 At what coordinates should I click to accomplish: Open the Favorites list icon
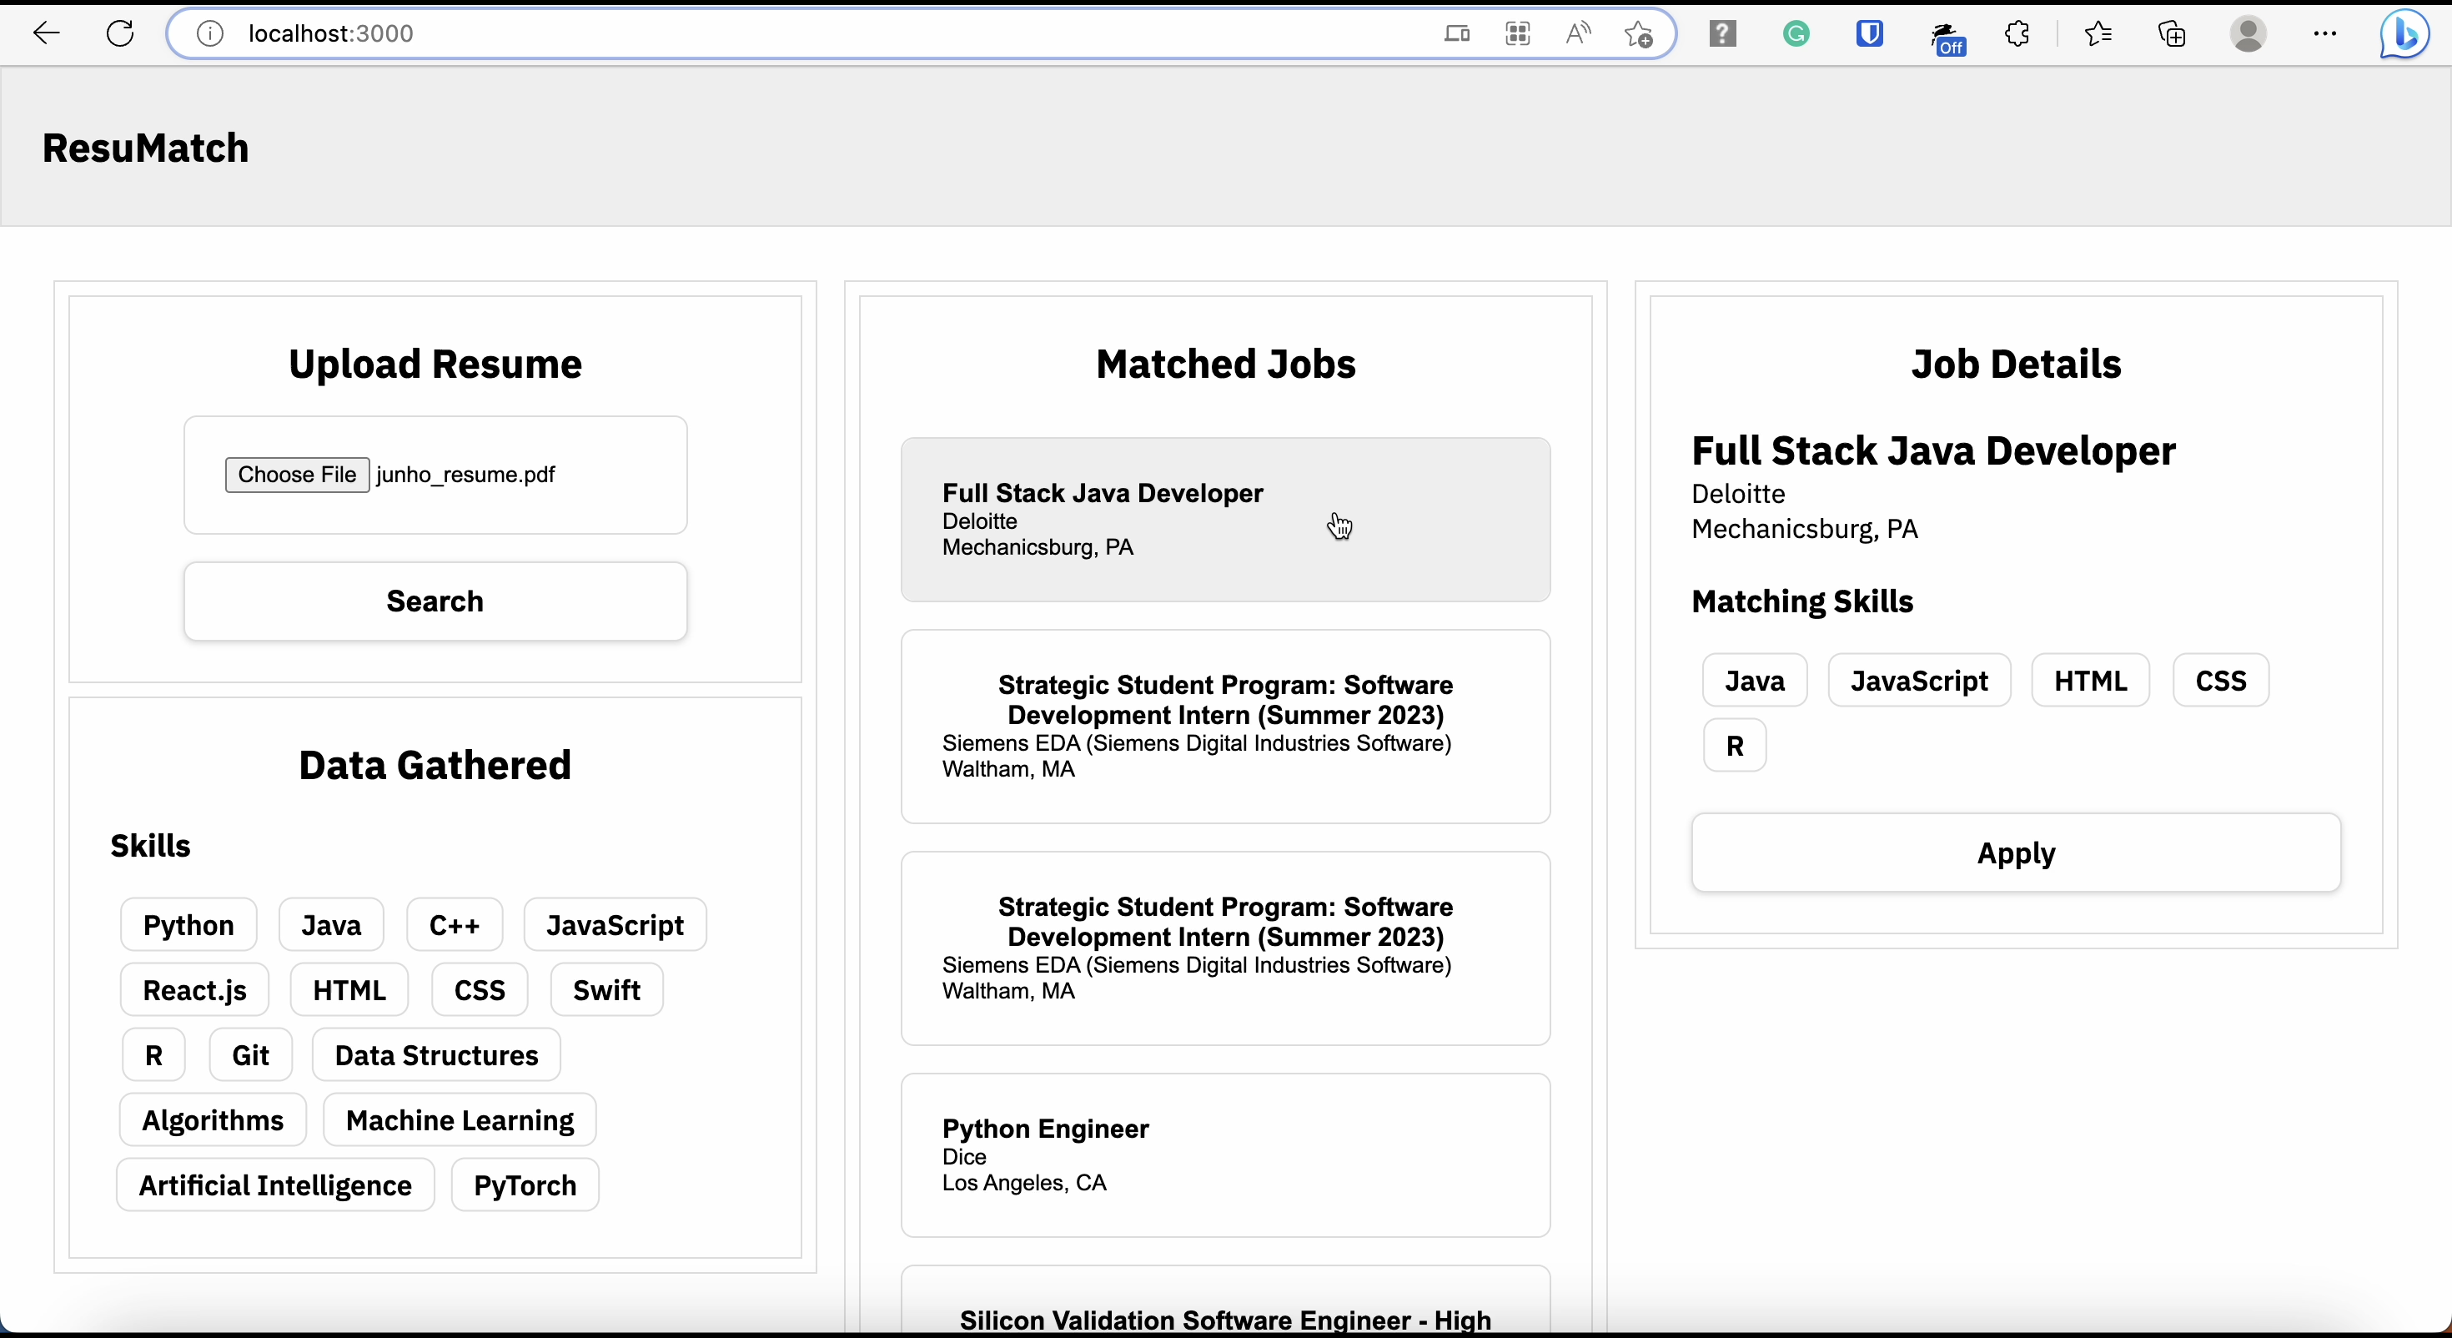2098,34
